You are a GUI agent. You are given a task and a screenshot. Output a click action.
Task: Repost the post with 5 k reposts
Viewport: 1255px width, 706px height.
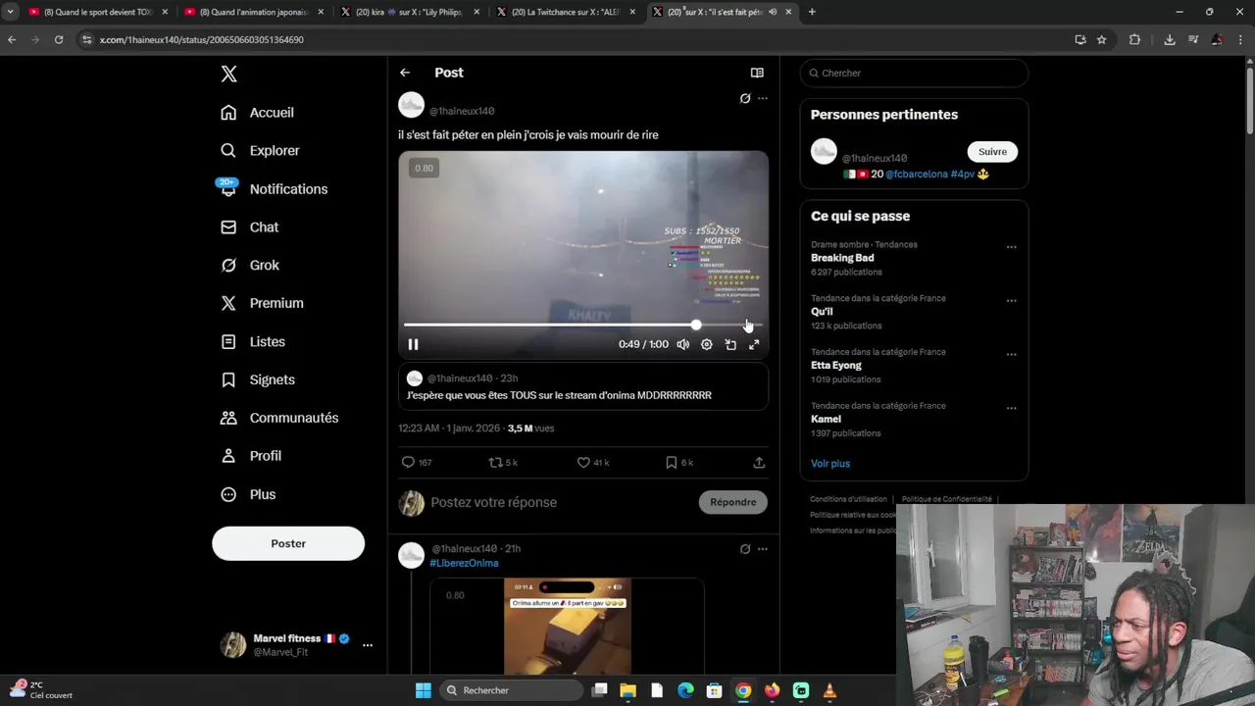[495, 463]
